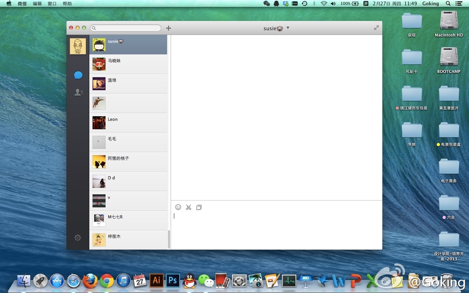Click WeChat status icon in menu bar
The width and height of the screenshot is (469, 293).
(267, 4)
